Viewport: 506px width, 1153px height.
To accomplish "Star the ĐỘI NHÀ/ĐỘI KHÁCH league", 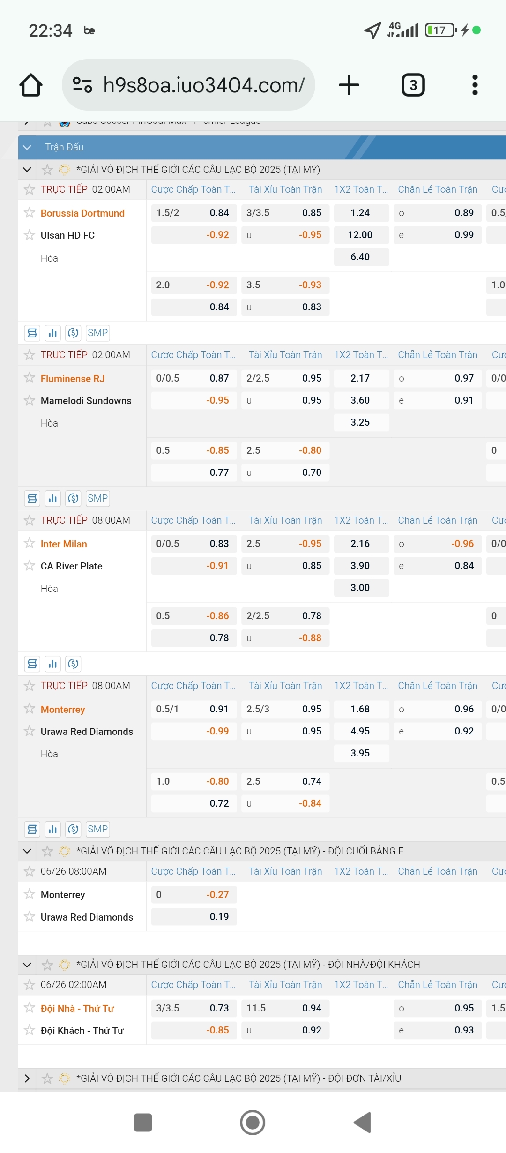I will (47, 965).
